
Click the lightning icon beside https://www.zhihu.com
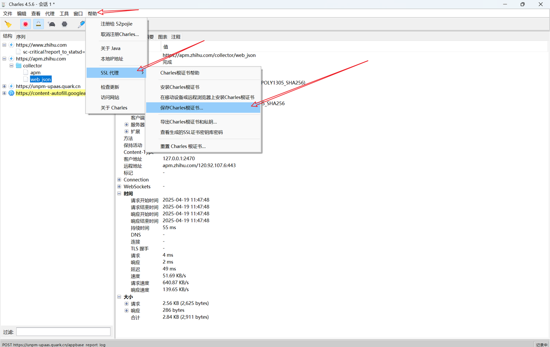[x=11, y=45]
